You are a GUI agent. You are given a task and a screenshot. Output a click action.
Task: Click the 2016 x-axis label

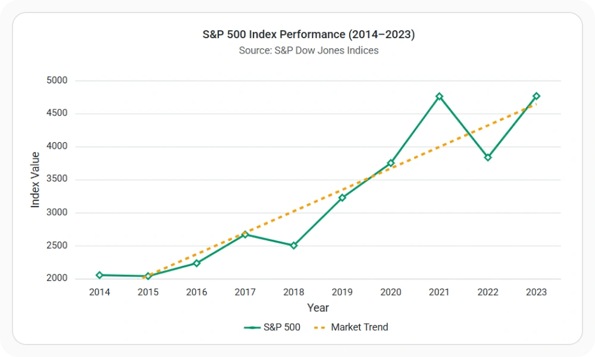click(x=196, y=292)
